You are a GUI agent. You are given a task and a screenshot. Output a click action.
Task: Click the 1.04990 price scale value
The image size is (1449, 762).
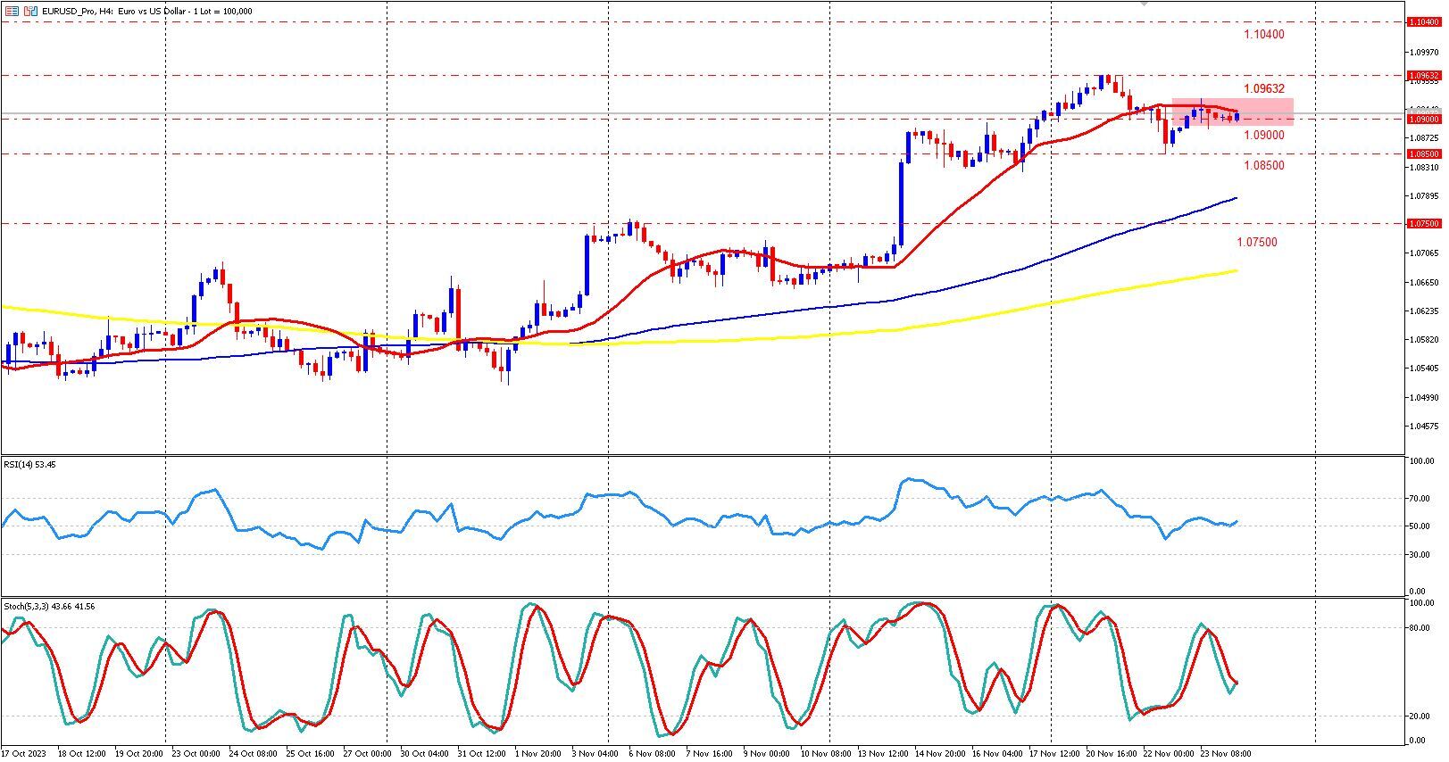[1425, 398]
